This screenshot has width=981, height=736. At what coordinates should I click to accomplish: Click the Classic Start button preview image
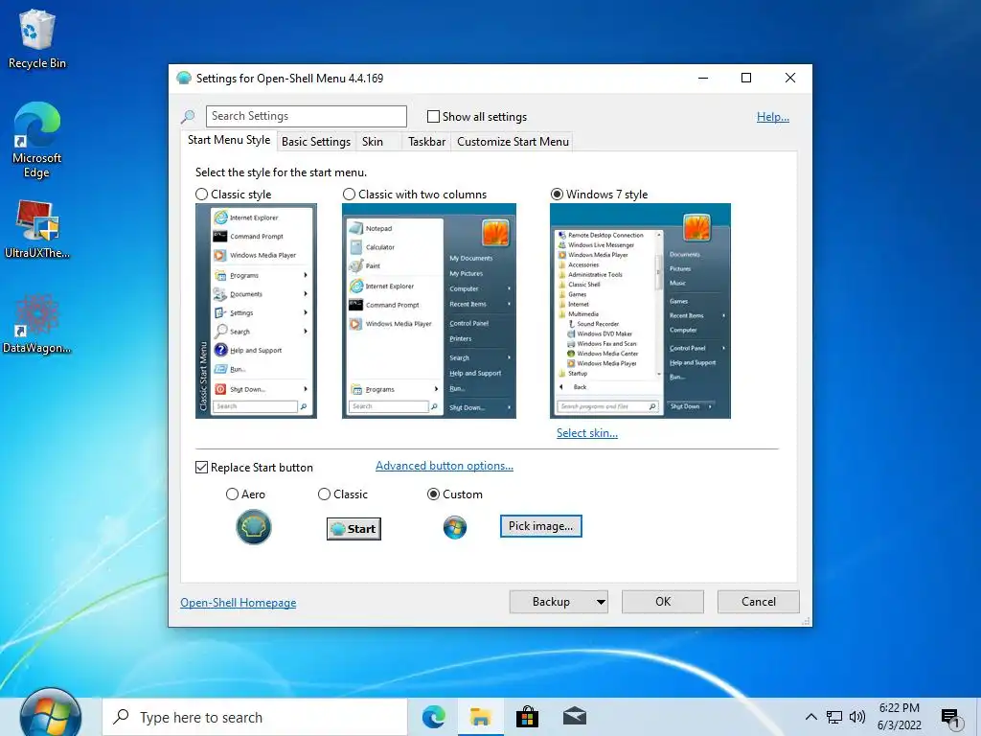(x=354, y=529)
